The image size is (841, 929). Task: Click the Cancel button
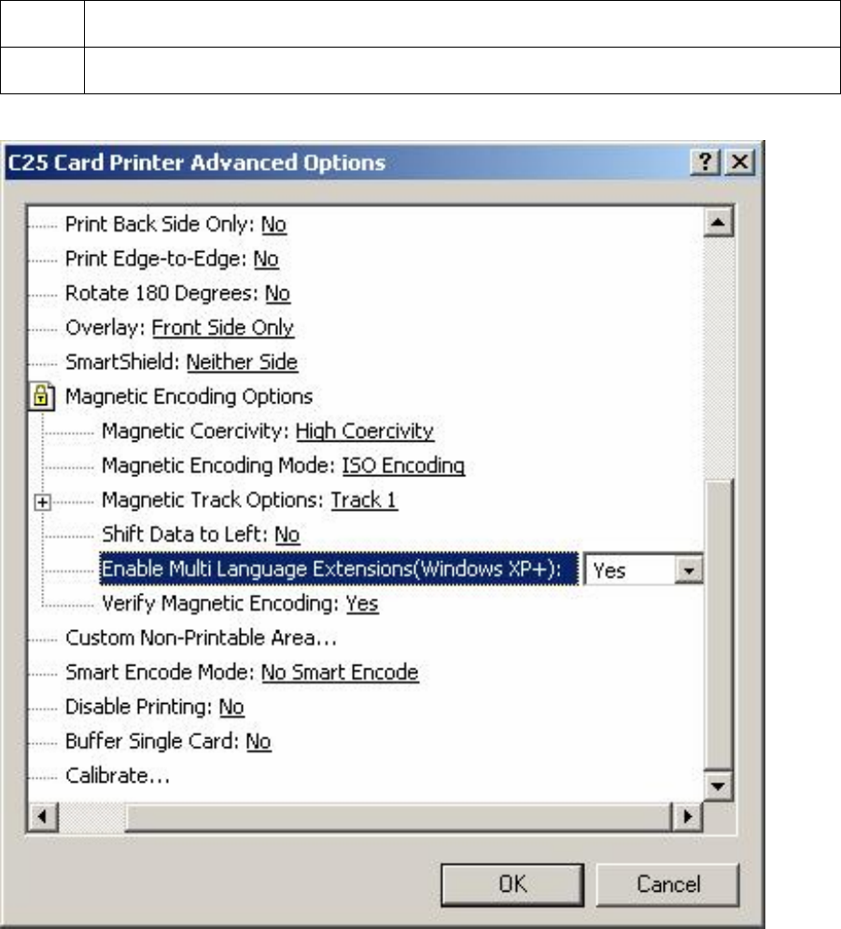667,884
